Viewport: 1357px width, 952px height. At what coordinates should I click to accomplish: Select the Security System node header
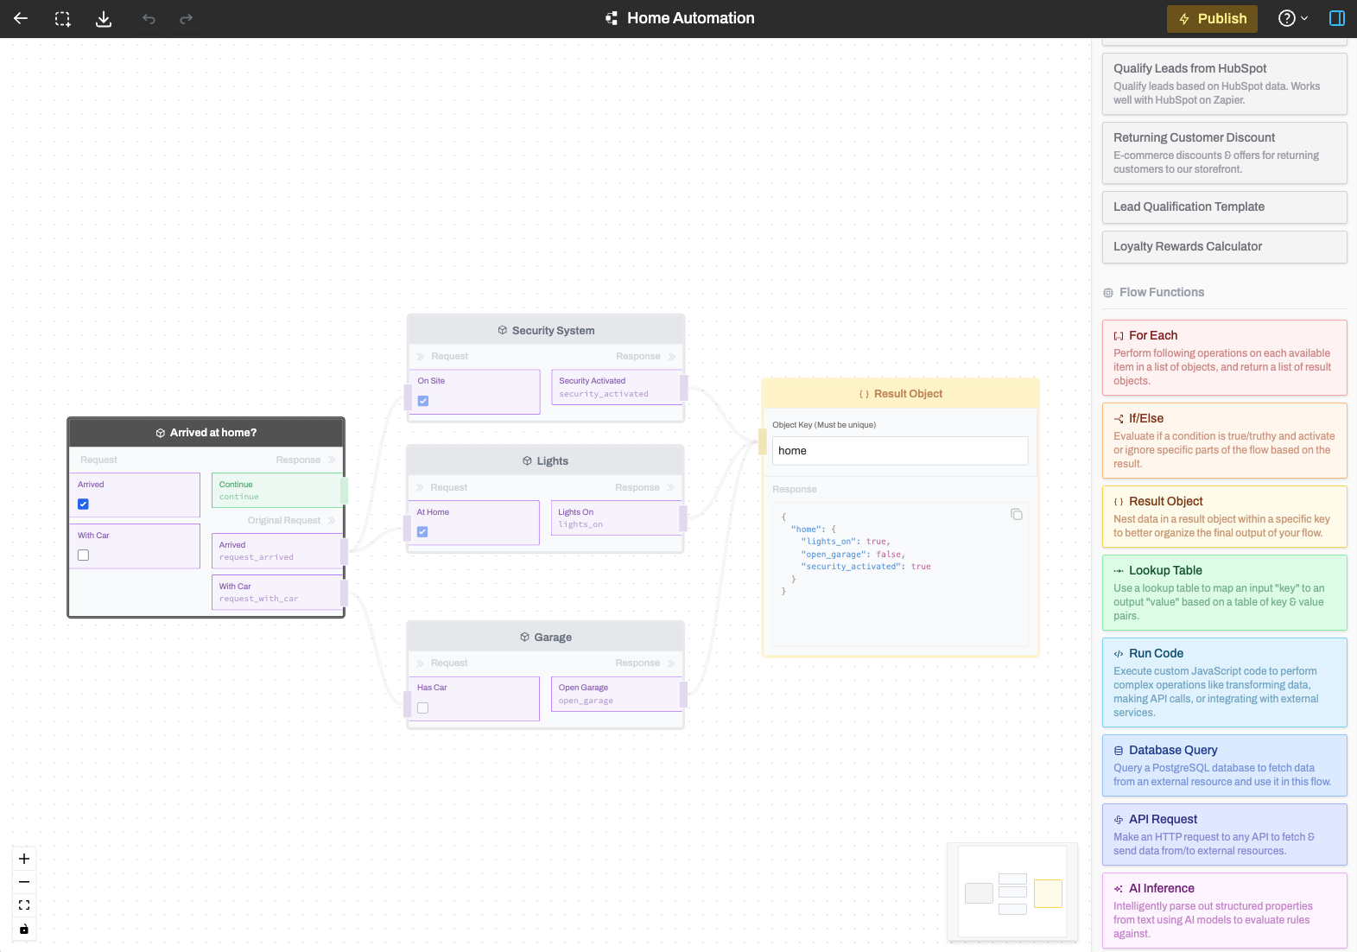546,330
